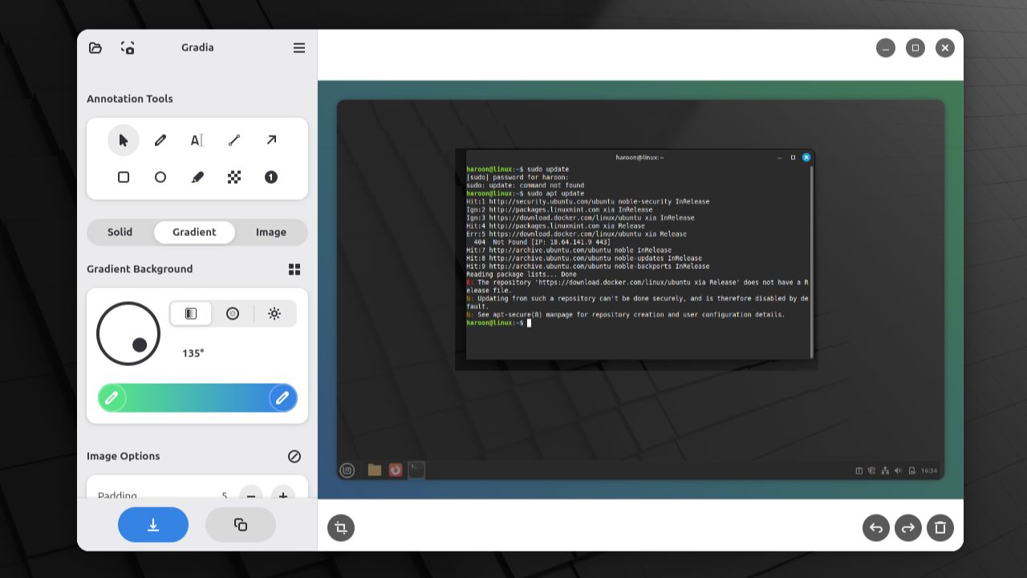Screen dimensions: 1027x578
Task: Copy the edited image to clipboard
Action: point(241,524)
